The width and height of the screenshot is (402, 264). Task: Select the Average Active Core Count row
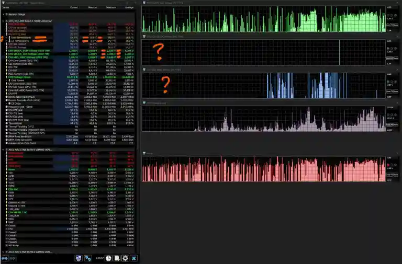(x=70, y=143)
